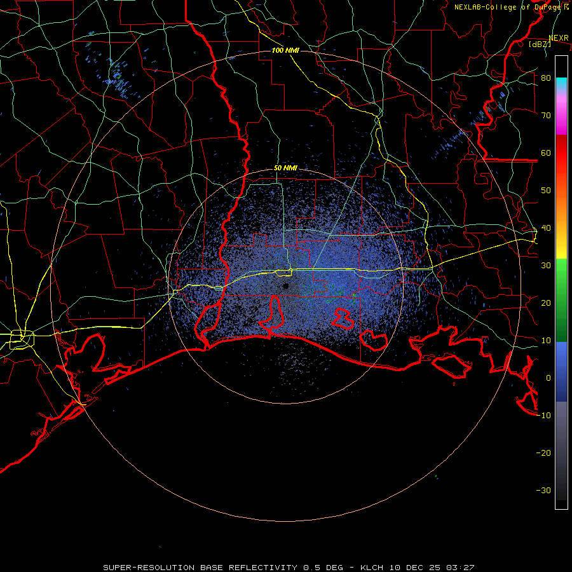This screenshot has height=572, width=572.
Task: Click the orange segment of color bar
Action: (561, 208)
